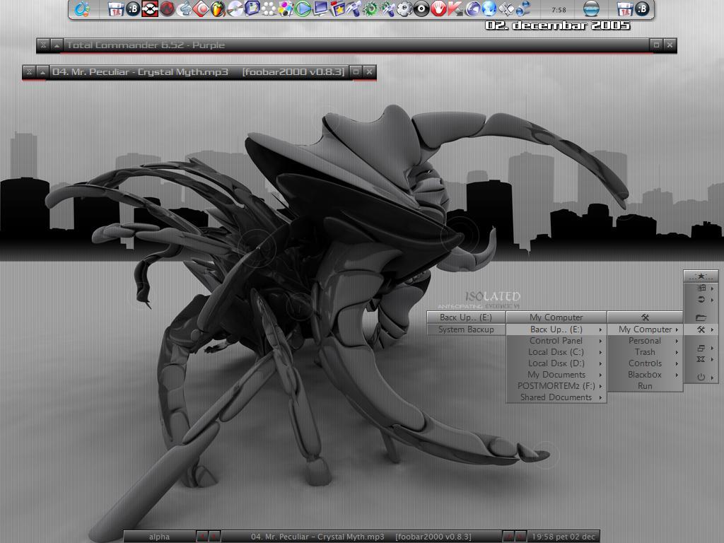Click the white dots ring dock icon
The height and width of the screenshot is (543, 724).
click(x=269, y=8)
